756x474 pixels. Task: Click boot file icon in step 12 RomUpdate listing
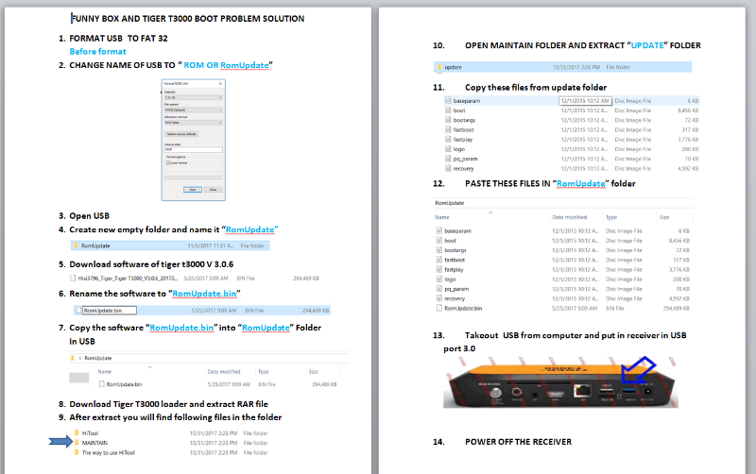[439, 241]
